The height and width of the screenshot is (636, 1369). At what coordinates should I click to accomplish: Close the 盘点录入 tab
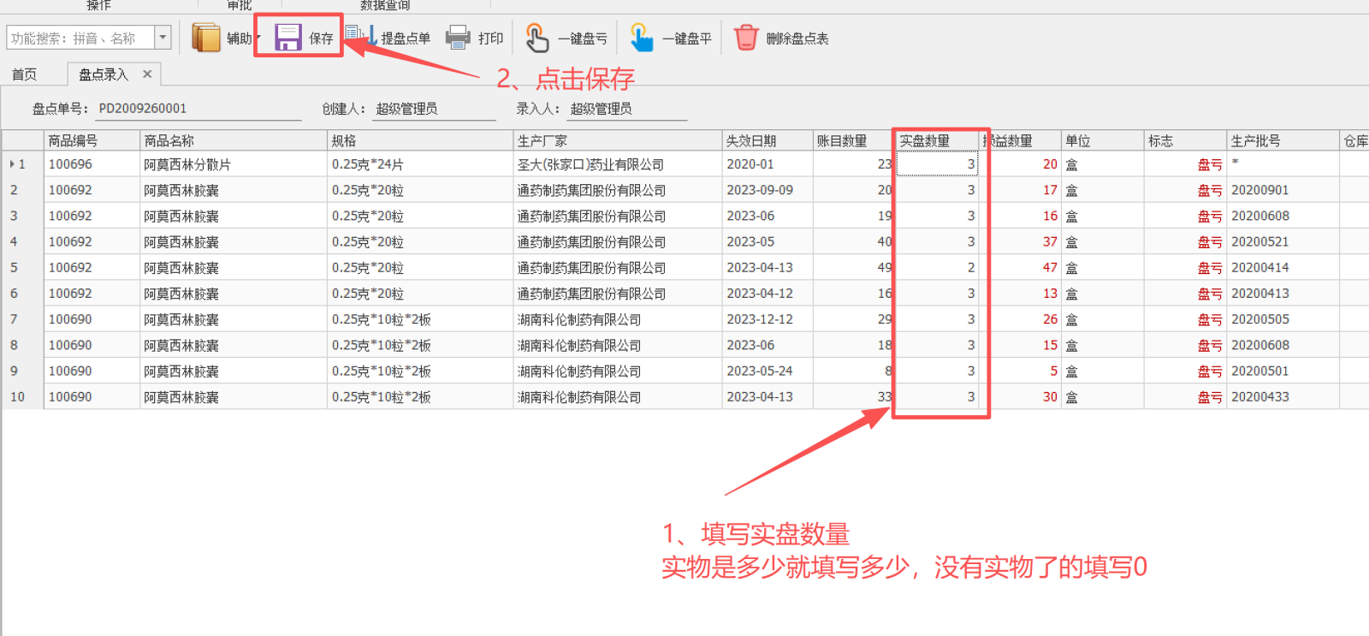pyautogui.click(x=147, y=74)
